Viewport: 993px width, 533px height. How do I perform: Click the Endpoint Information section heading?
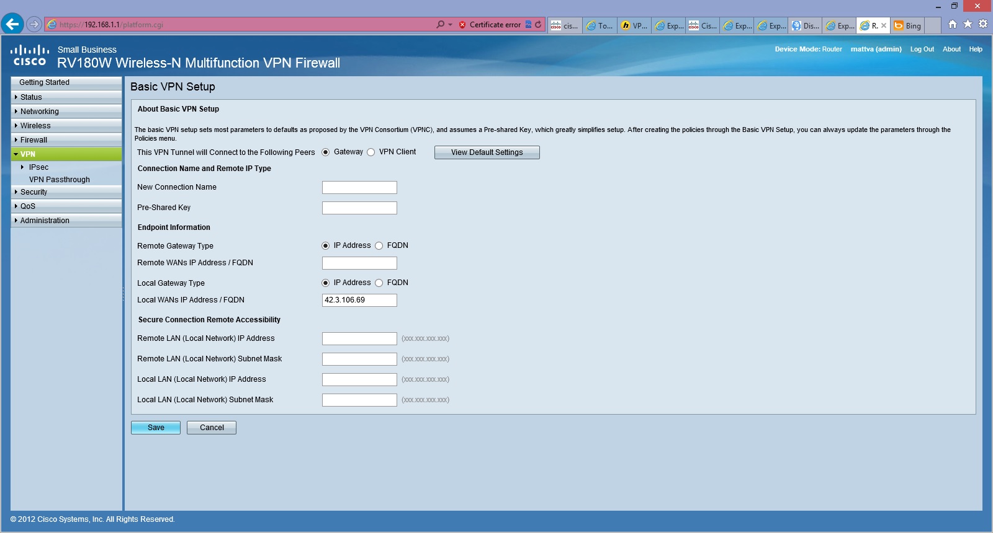pyautogui.click(x=174, y=227)
